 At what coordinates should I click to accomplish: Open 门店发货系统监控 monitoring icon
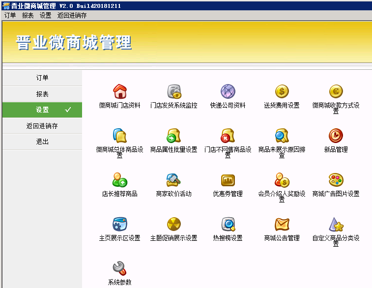(174, 91)
